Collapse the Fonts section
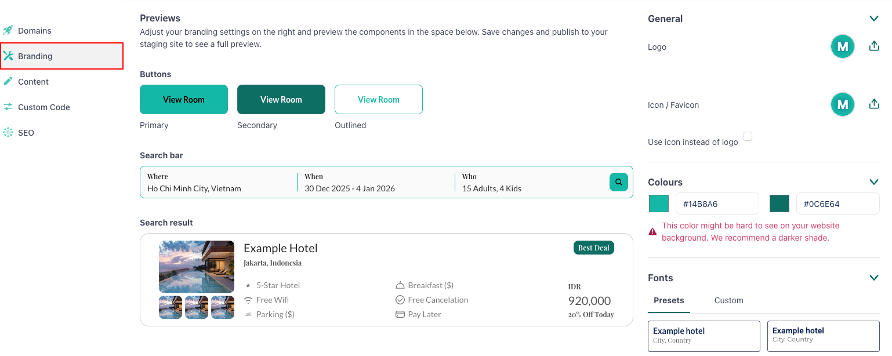Image resolution: width=892 pixels, height=356 pixels. 874,278
